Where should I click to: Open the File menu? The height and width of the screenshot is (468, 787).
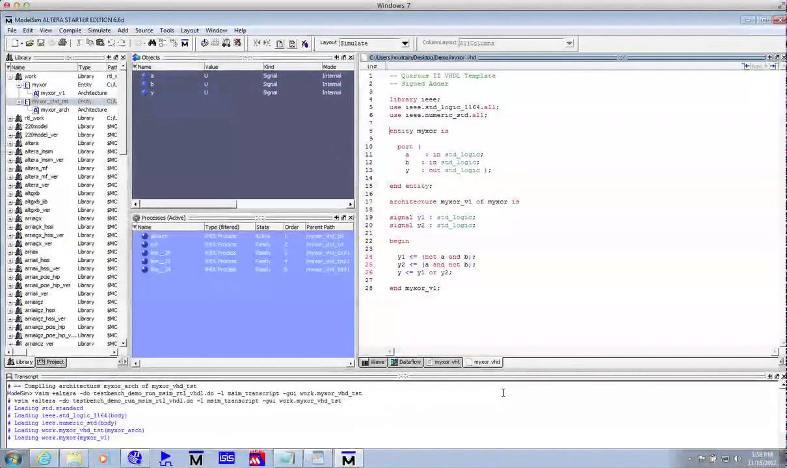click(x=12, y=31)
